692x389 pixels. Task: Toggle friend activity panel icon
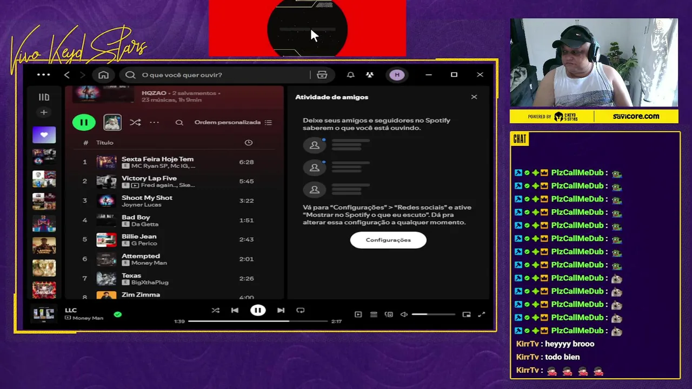click(369, 75)
